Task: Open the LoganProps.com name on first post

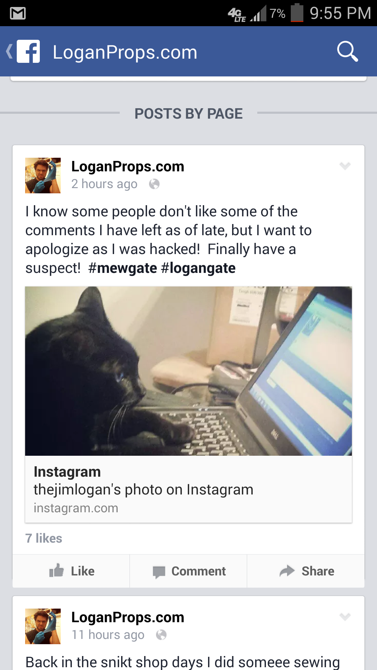Action: click(128, 166)
